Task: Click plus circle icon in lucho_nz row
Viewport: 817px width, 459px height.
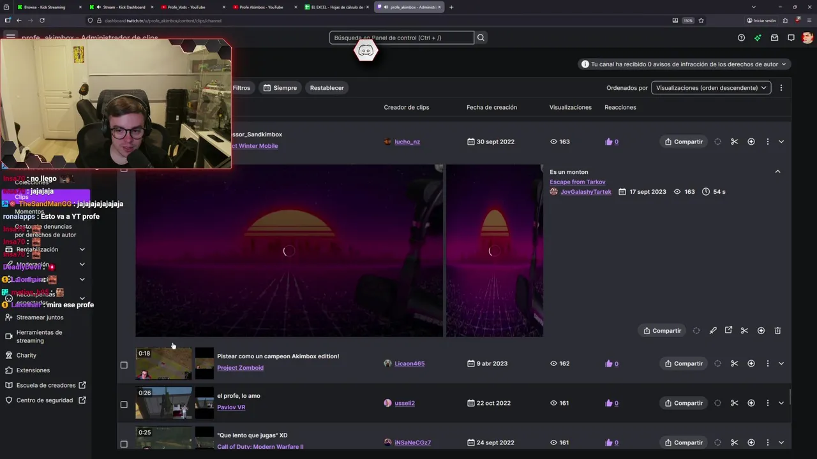Action: coord(751,142)
